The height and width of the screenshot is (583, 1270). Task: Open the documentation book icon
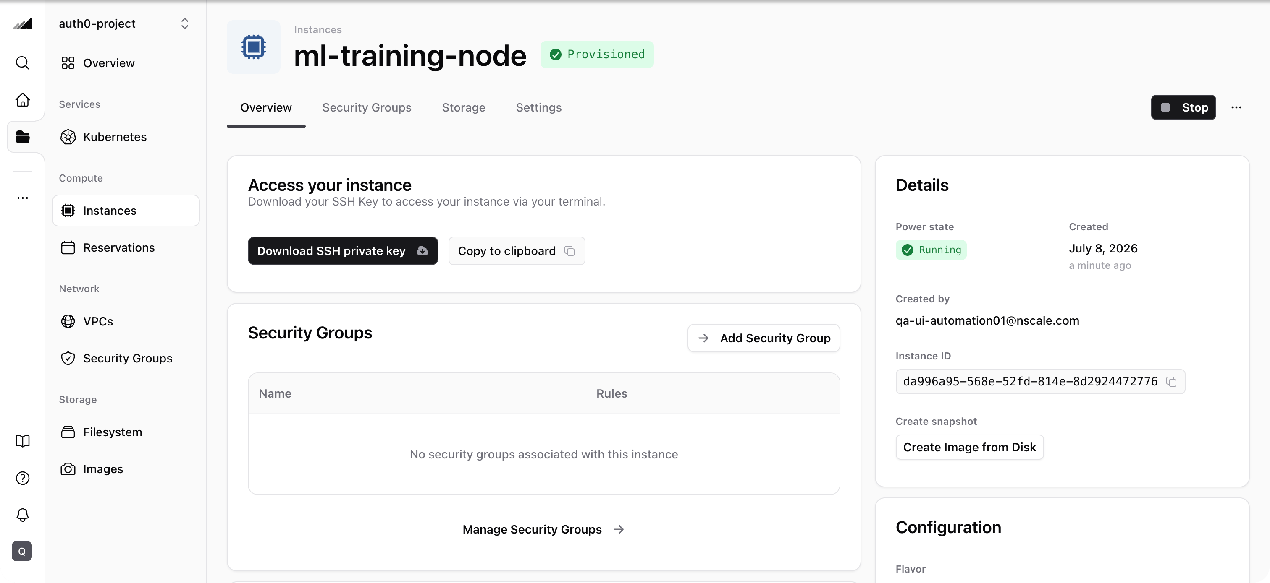23,441
